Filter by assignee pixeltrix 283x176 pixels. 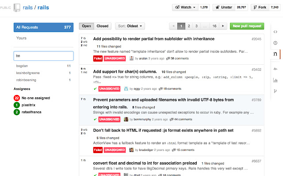pyautogui.click(x=28, y=105)
